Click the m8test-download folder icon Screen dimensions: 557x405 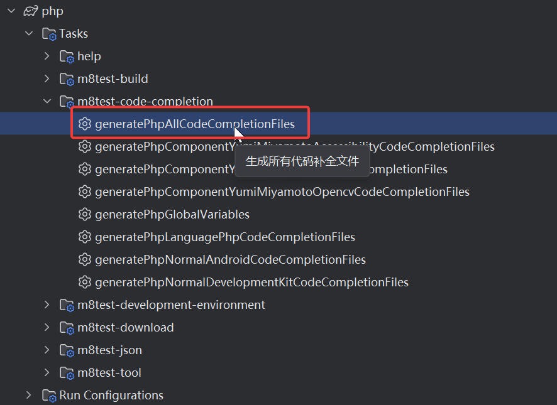click(67, 328)
